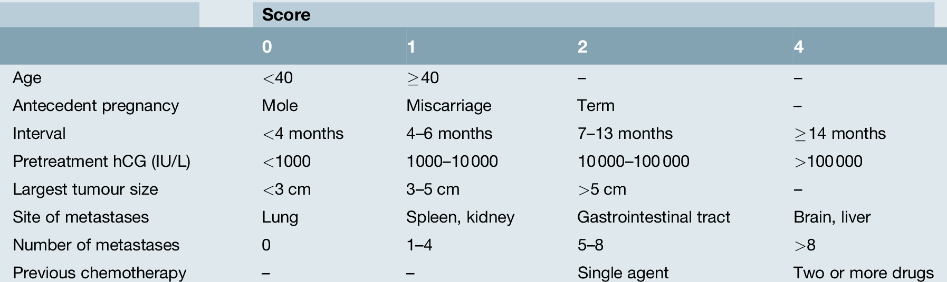Click the Pretreatment hCG (IU/L) label
The height and width of the screenshot is (282, 947).
tap(101, 162)
